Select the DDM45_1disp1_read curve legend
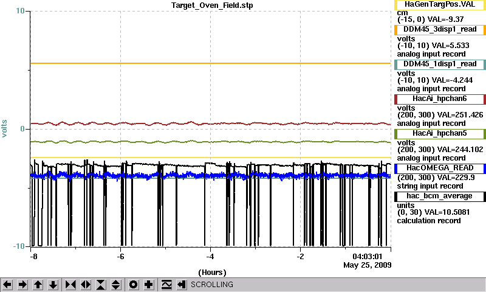The image size is (486, 292). (440, 64)
